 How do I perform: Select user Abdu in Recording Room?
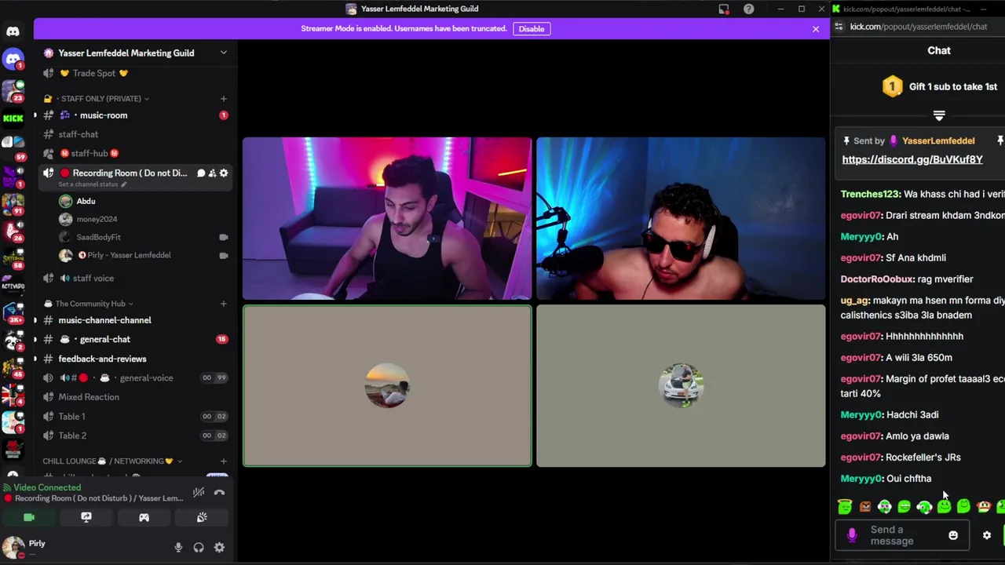point(144,201)
